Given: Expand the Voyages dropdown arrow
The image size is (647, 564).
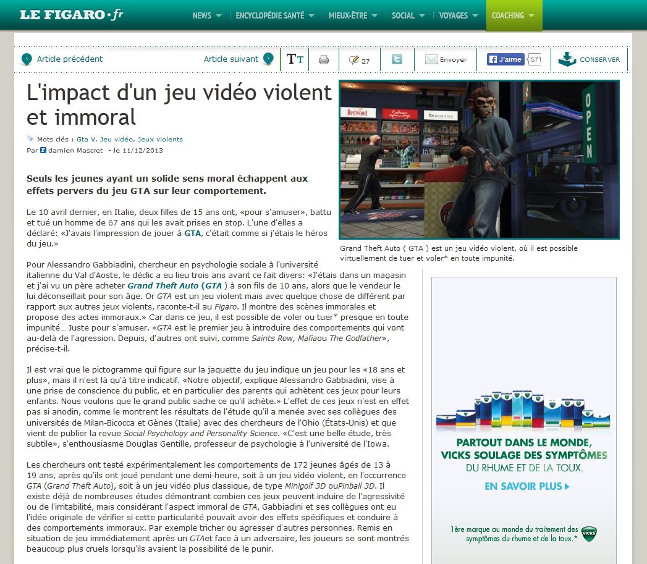Looking at the screenshot, I should point(475,15).
